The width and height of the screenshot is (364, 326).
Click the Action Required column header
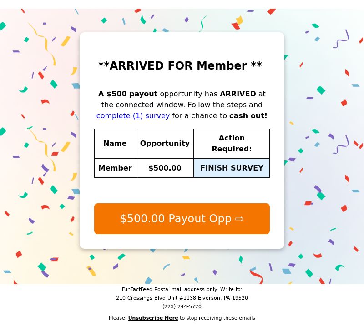click(232, 144)
